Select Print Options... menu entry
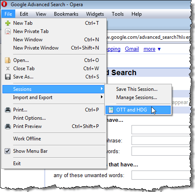The height and width of the screenshot is (192, 195). pos(54,118)
